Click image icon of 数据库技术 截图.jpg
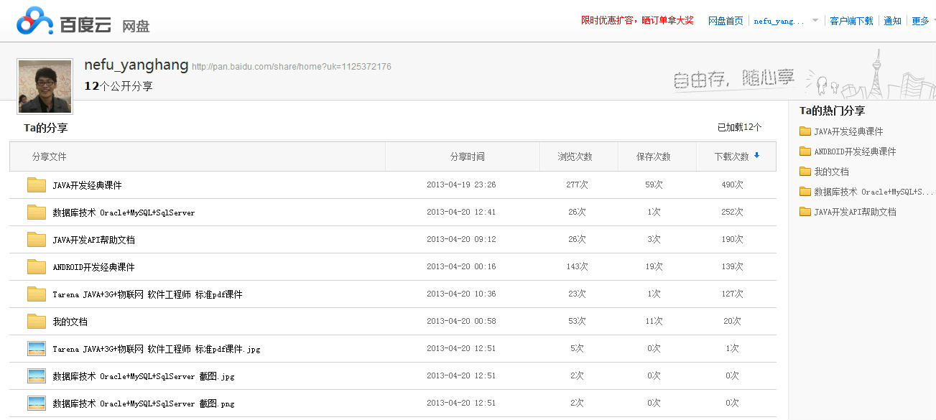Image resolution: width=936 pixels, height=420 pixels. tap(37, 375)
